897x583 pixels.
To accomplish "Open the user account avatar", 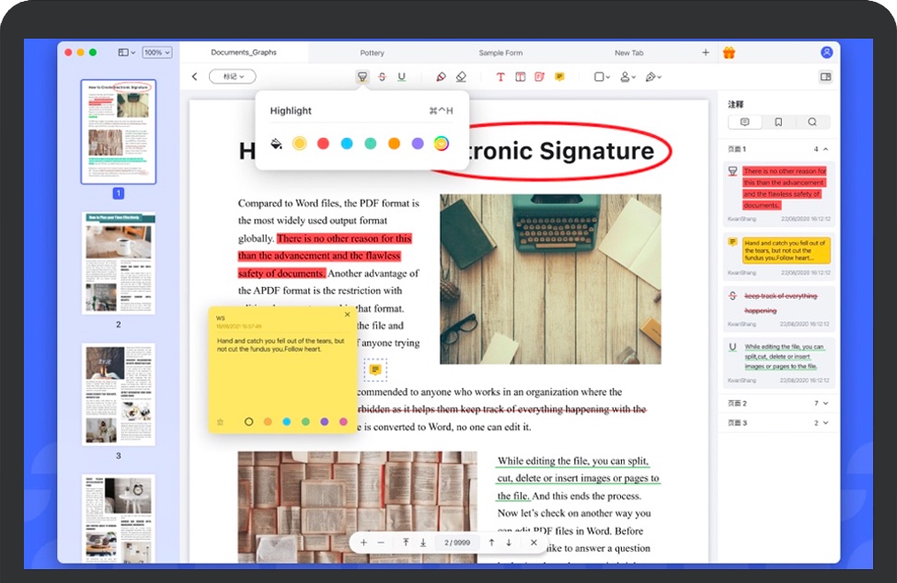I will pos(826,52).
